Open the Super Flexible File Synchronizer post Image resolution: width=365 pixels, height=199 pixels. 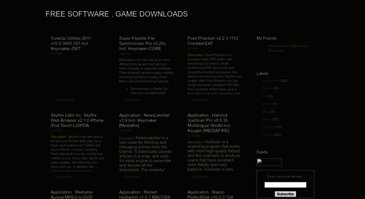pos(142,43)
